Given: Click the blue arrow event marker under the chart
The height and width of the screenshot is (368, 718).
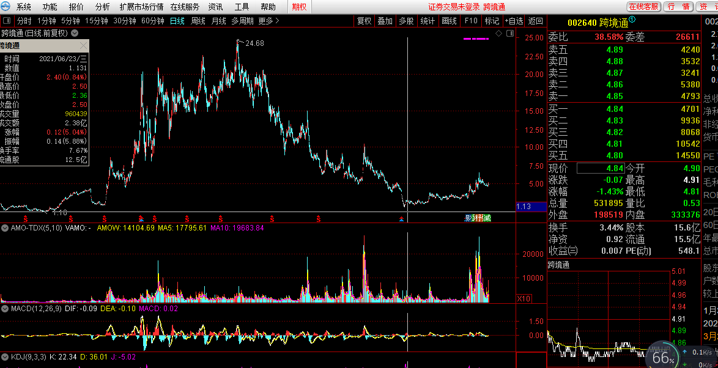Looking at the screenshot, I should pos(141,218).
